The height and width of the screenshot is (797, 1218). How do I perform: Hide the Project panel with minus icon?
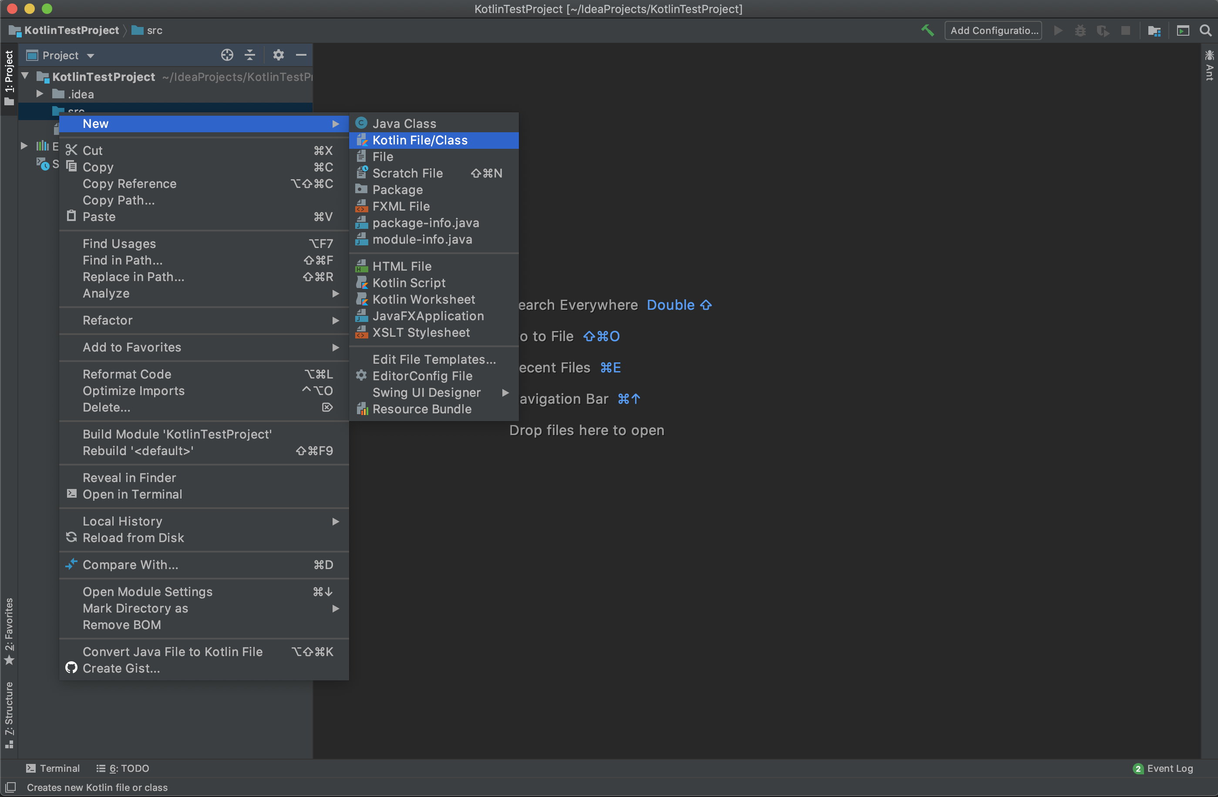[301, 55]
